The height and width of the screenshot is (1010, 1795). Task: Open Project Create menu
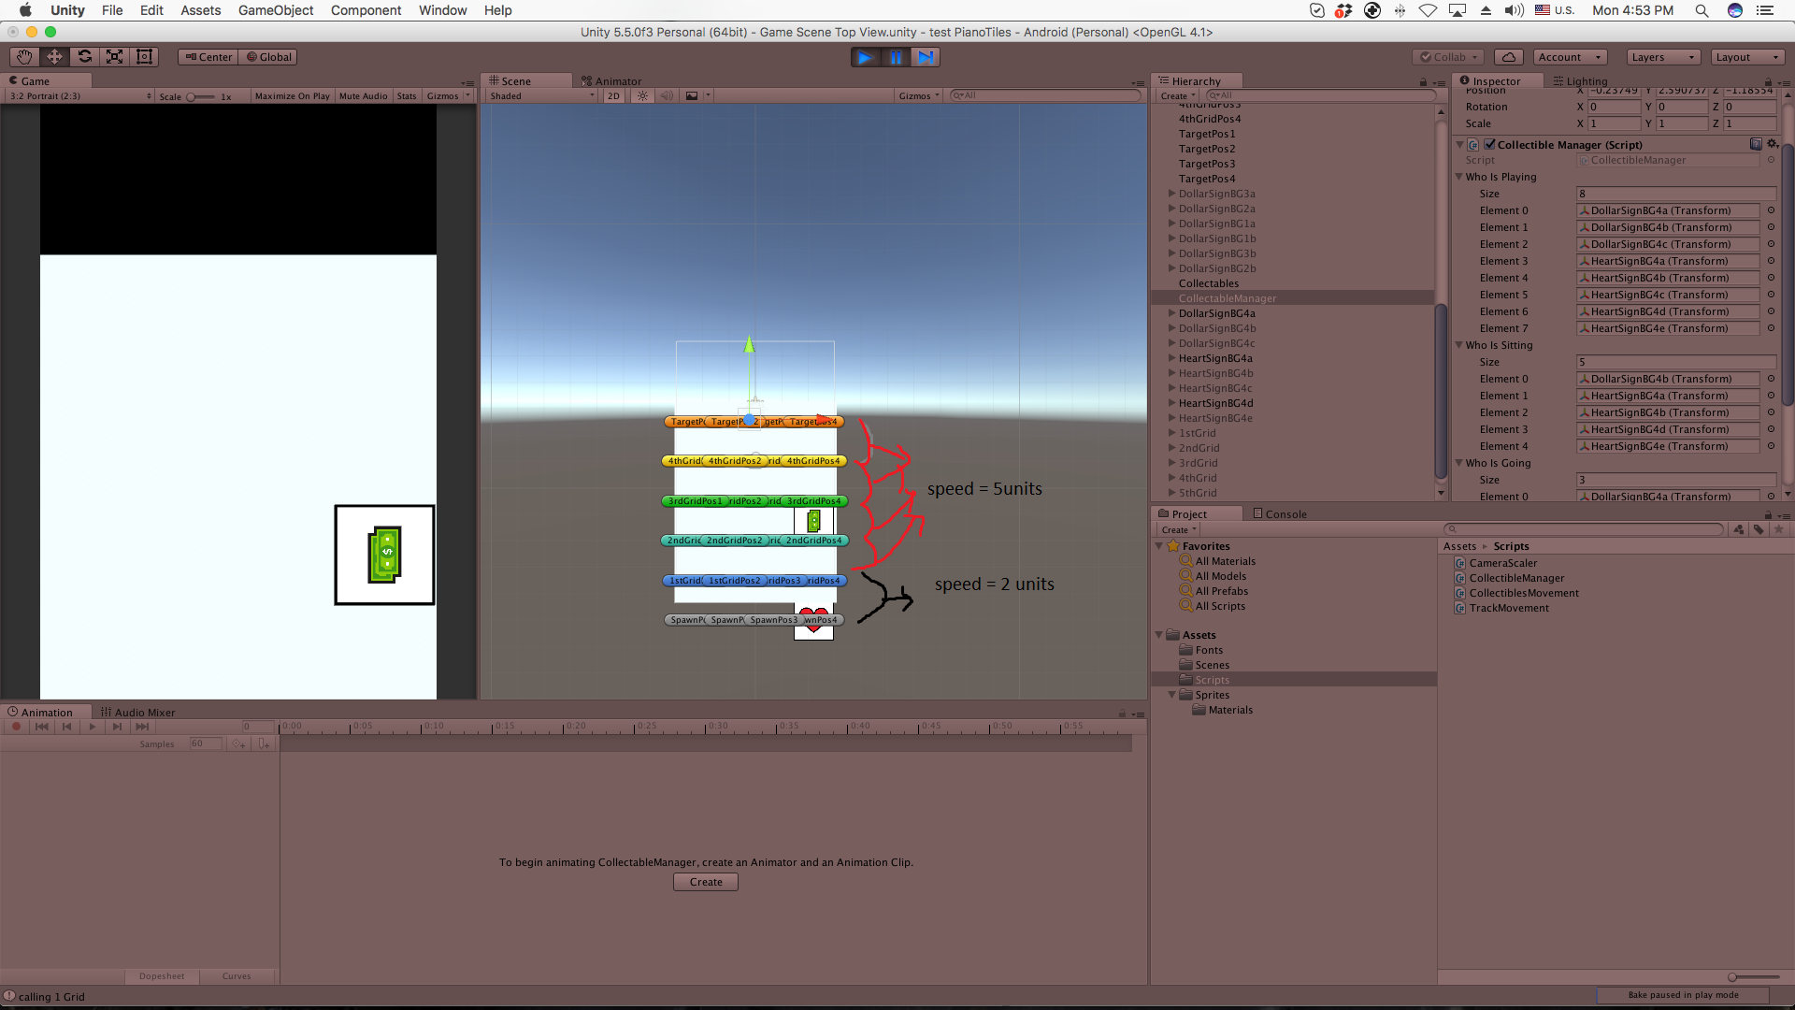[x=1179, y=529]
